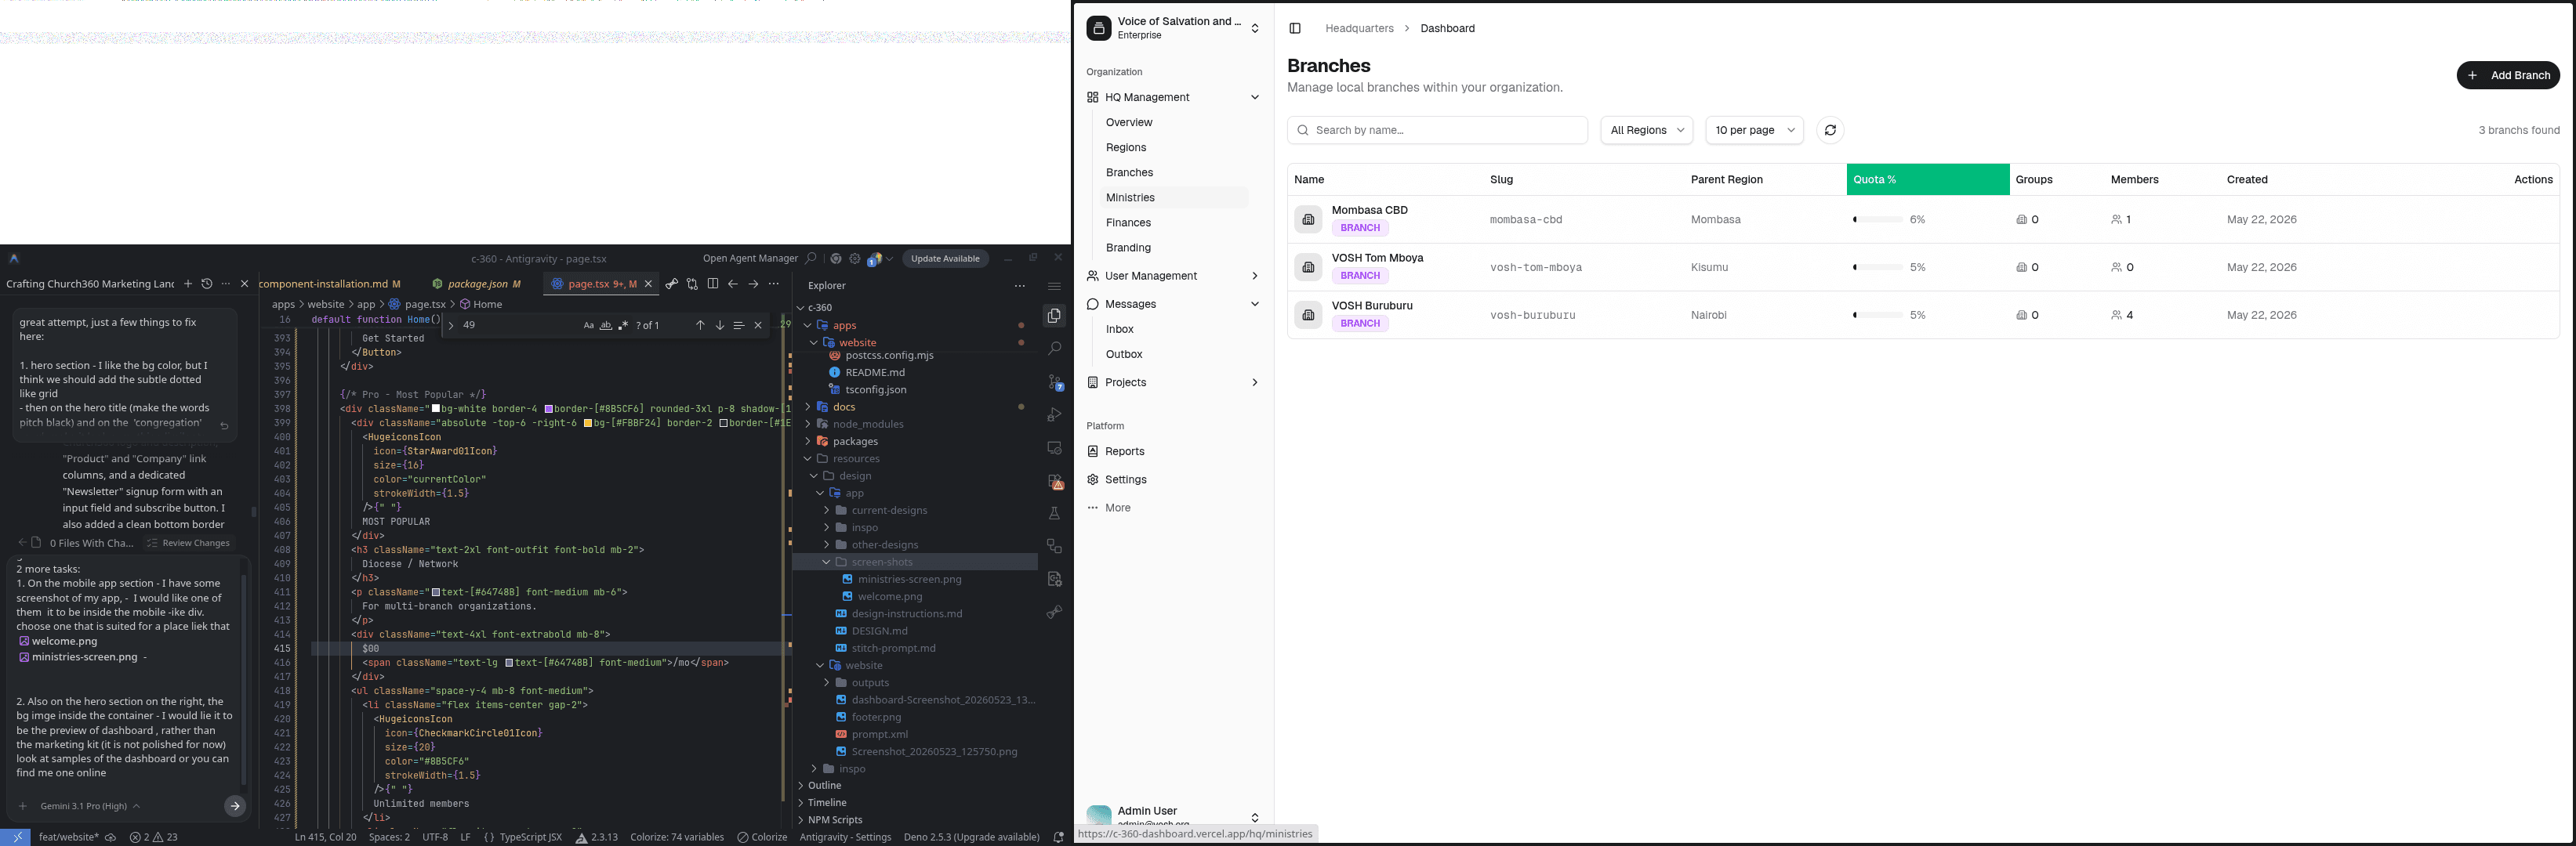
Task: Toggle dashboard sidebar panel icon
Action: [x=1295, y=28]
